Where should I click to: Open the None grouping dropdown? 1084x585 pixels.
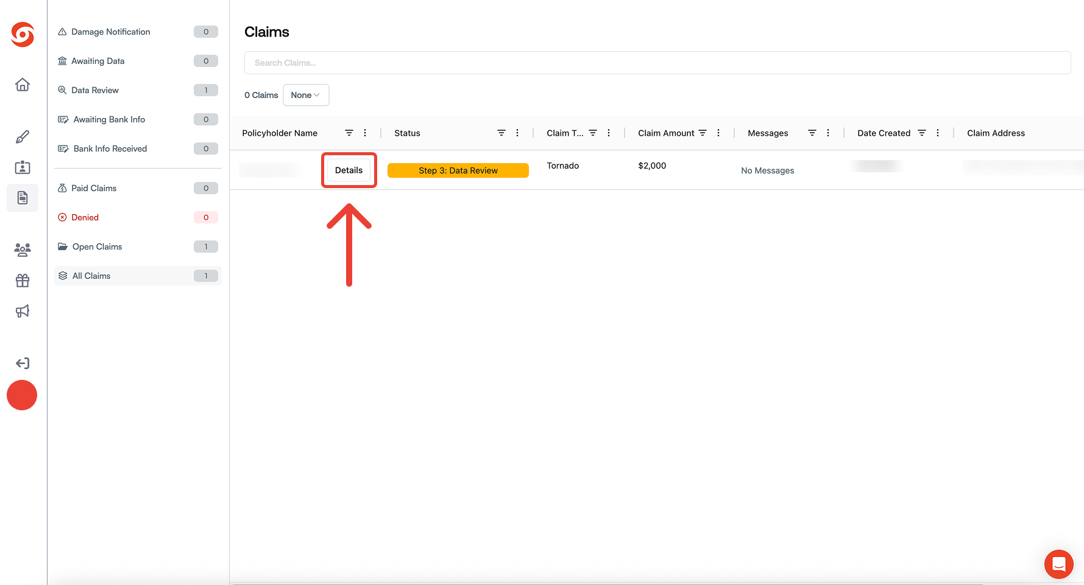pyautogui.click(x=306, y=95)
